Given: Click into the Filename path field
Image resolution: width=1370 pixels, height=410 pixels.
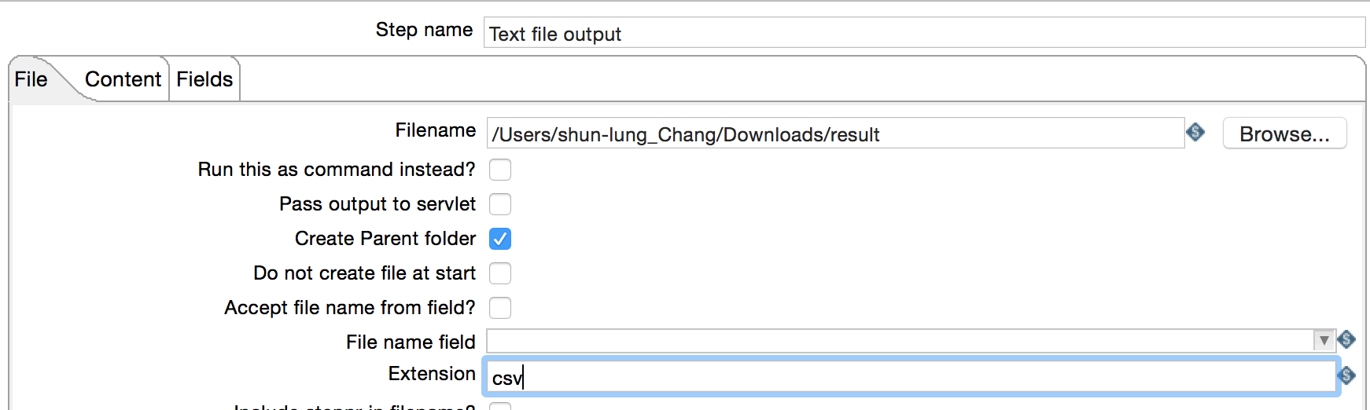Looking at the screenshot, I should pyautogui.click(x=835, y=134).
